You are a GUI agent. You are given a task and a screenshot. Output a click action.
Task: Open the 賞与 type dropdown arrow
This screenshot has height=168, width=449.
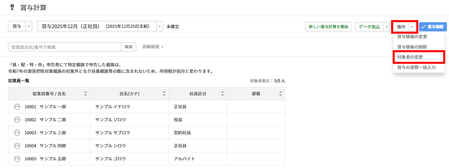(29, 27)
